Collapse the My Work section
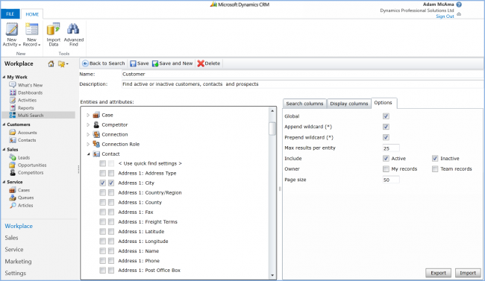485x281 pixels. click(4, 77)
